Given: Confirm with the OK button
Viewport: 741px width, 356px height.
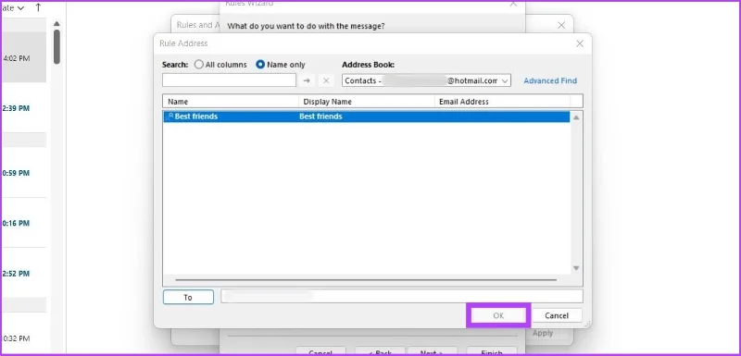Looking at the screenshot, I should tap(498, 315).
